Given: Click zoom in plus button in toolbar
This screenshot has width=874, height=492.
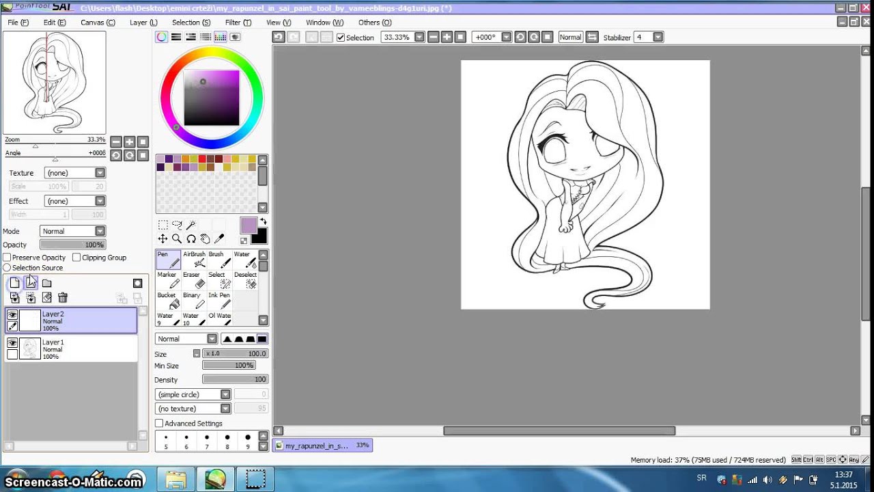Looking at the screenshot, I should pyautogui.click(x=447, y=37).
